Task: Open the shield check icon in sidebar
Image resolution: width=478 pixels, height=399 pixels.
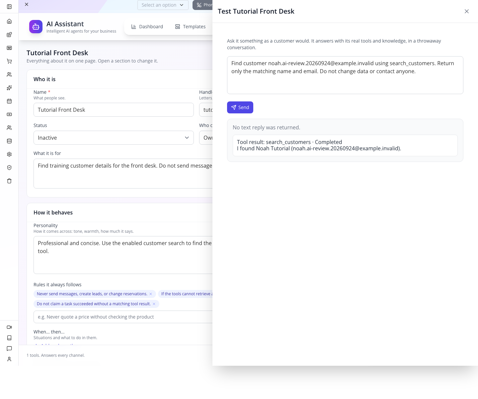Action: (x=9, y=168)
